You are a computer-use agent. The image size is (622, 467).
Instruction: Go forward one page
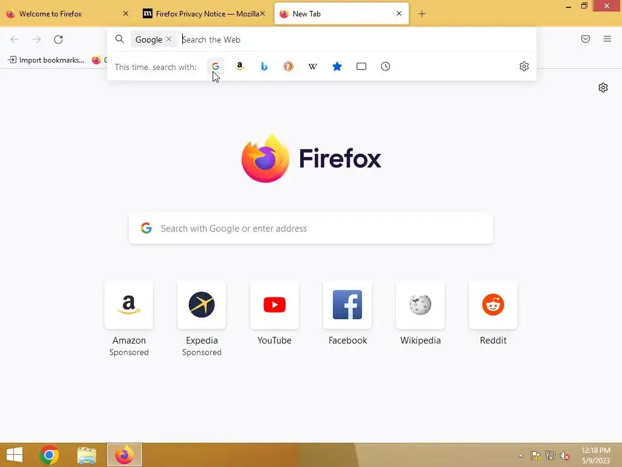click(x=36, y=39)
